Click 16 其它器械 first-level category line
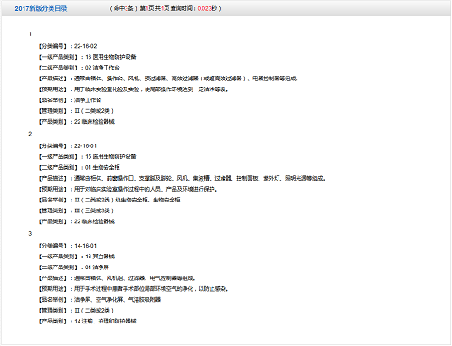This screenshot has height=346, width=452. [77, 257]
